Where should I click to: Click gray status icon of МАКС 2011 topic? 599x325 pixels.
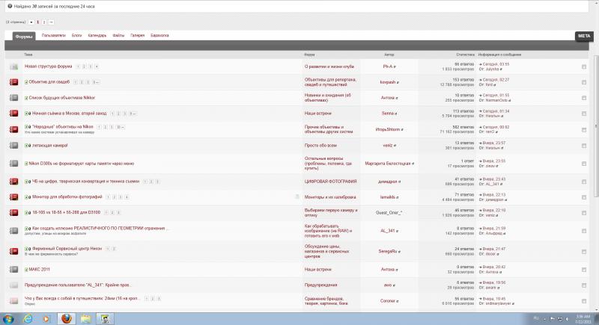(x=13, y=270)
